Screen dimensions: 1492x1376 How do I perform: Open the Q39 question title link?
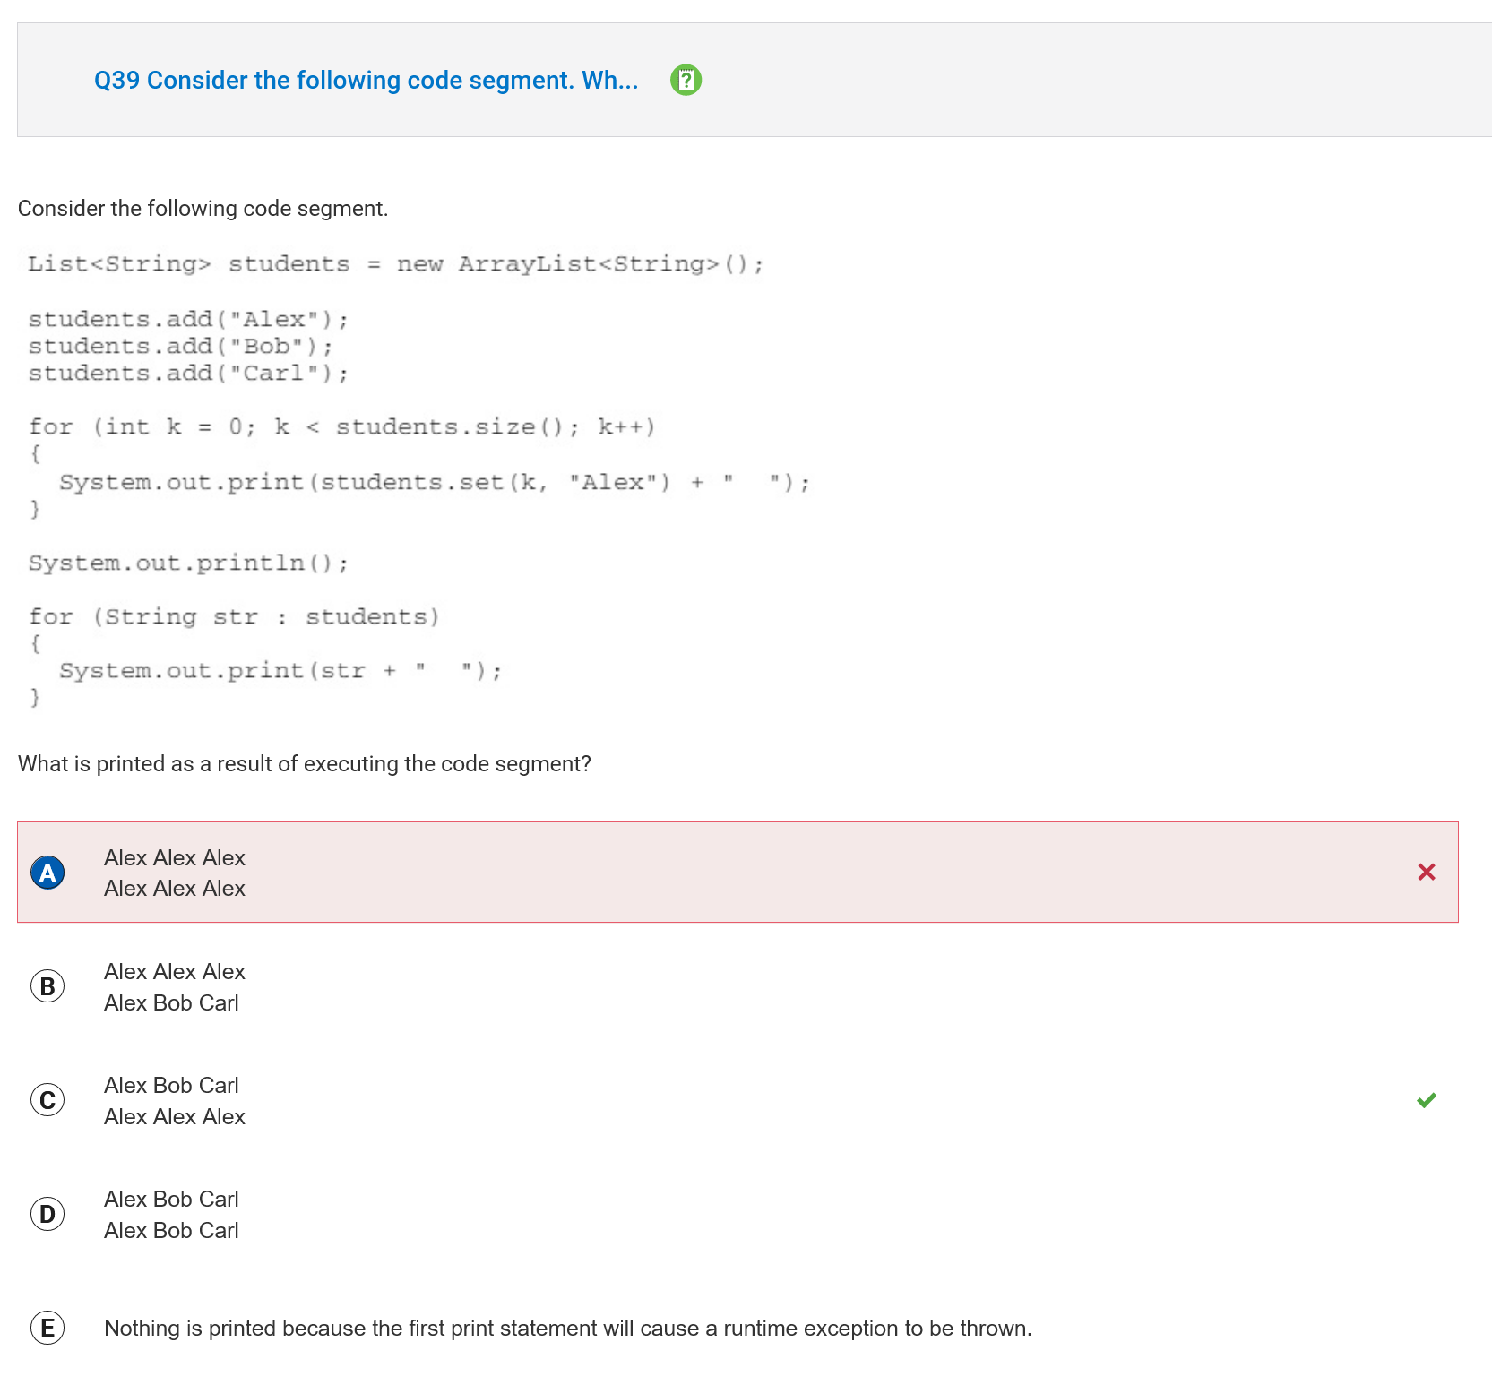point(366,81)
